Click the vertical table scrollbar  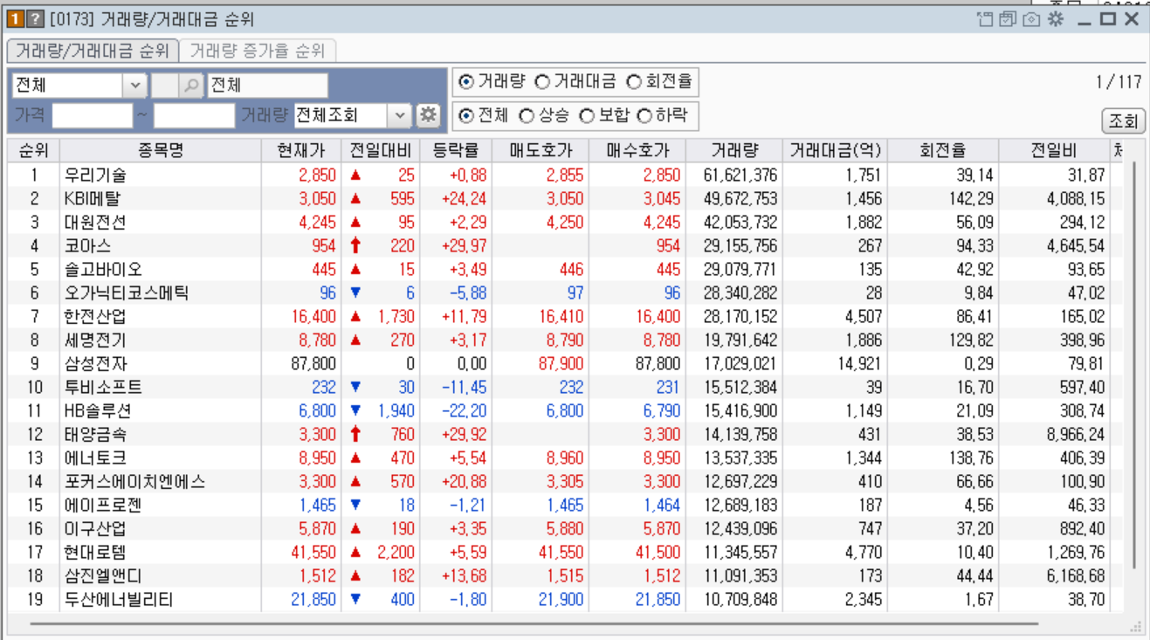click(x=1133, y=367)
